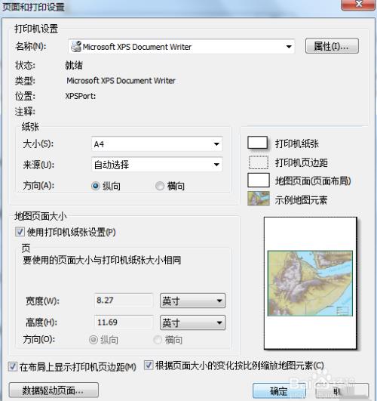This screenshot has height=401, width=377.
Task: Click the 示例地图元素 map legend icon
Action: pos(258,199)
